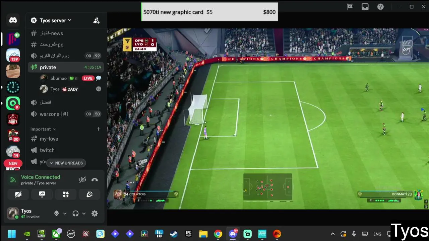
Task: Collapse the Important category
Action: (x=43, y=129)
